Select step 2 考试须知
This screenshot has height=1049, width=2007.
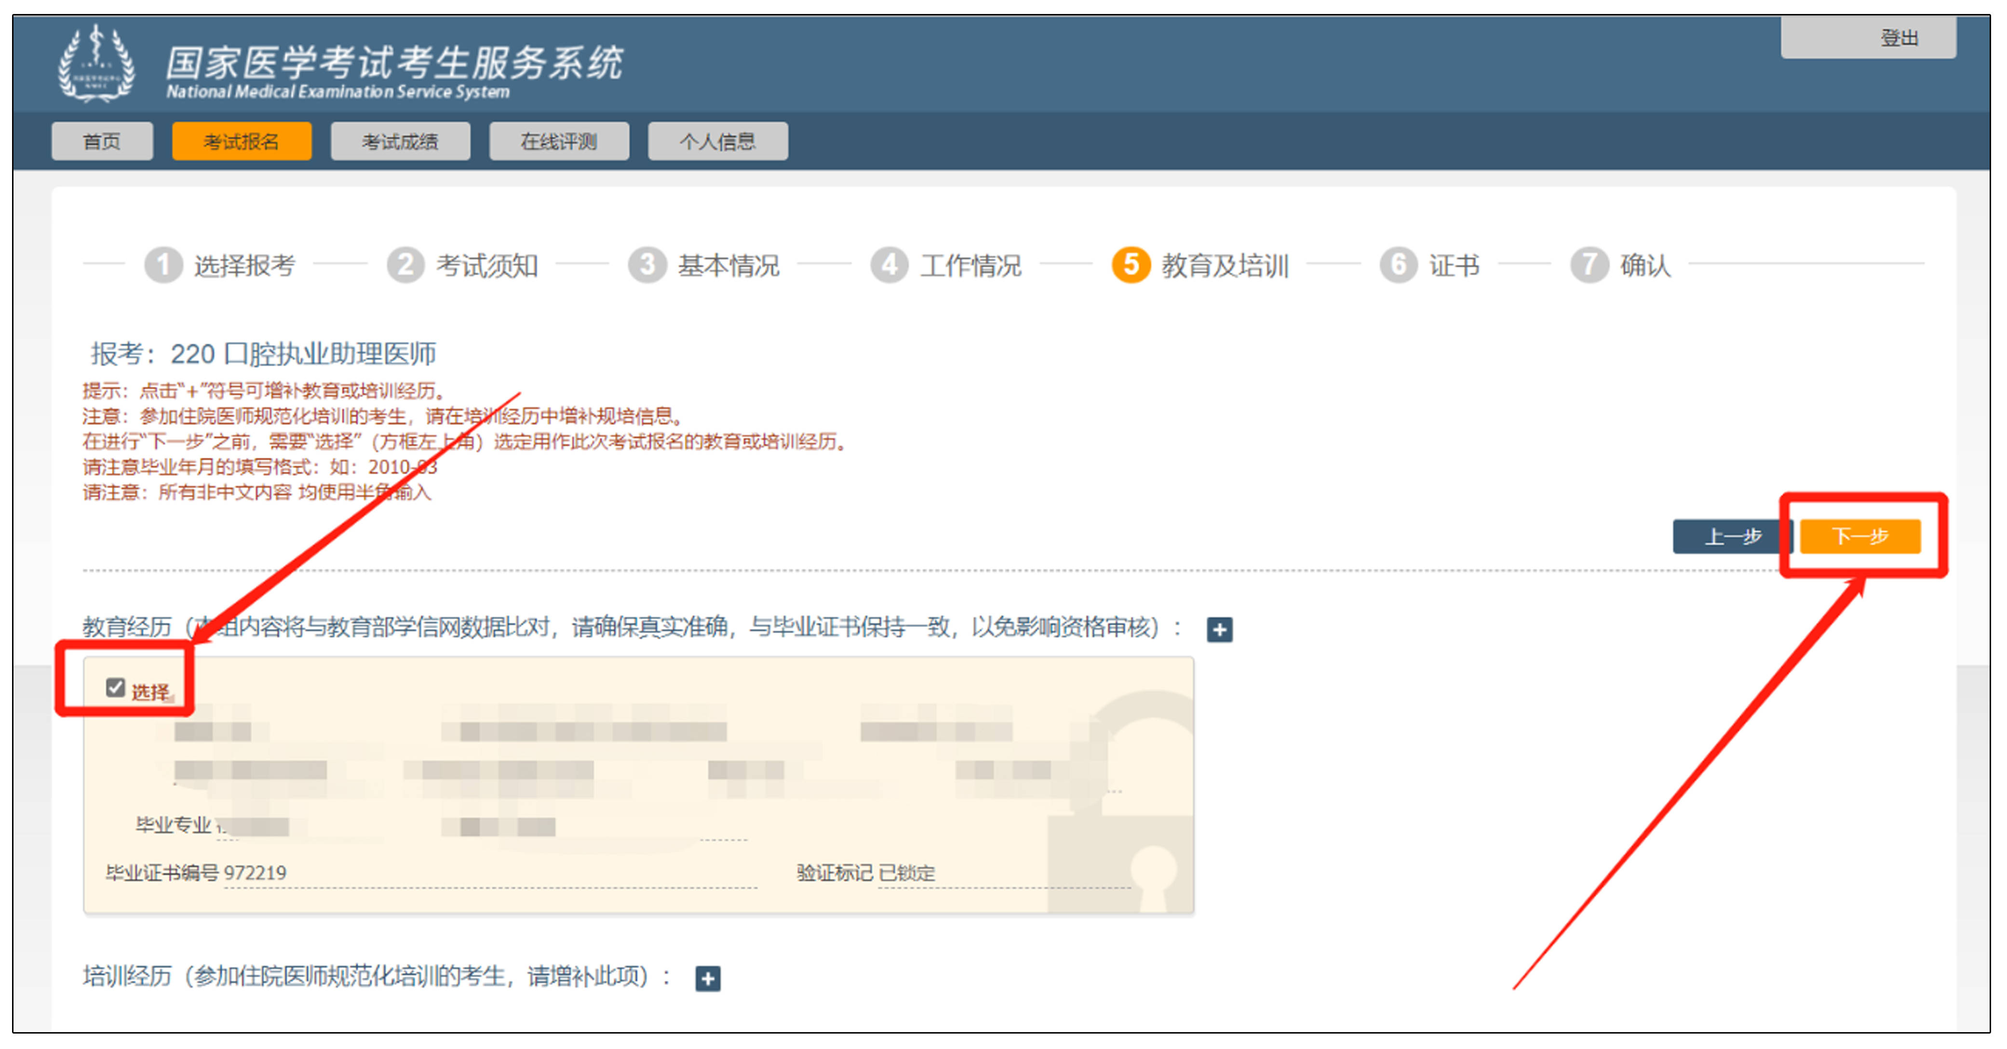tap(462, 266)
